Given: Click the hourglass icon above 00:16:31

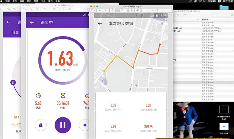Looking at the screenshot, I should point(63,95).
